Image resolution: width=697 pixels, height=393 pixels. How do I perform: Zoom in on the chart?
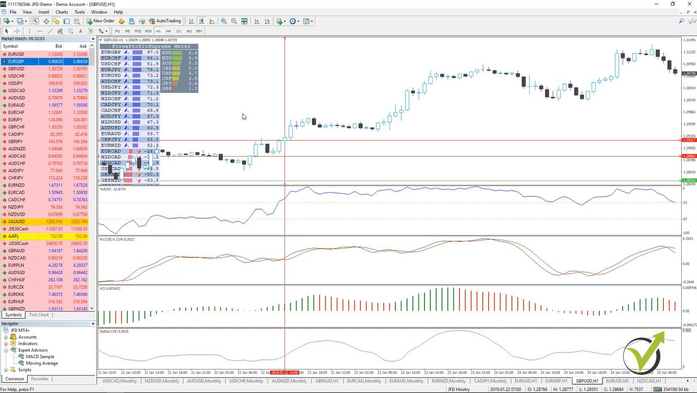(x=224, y=21)
